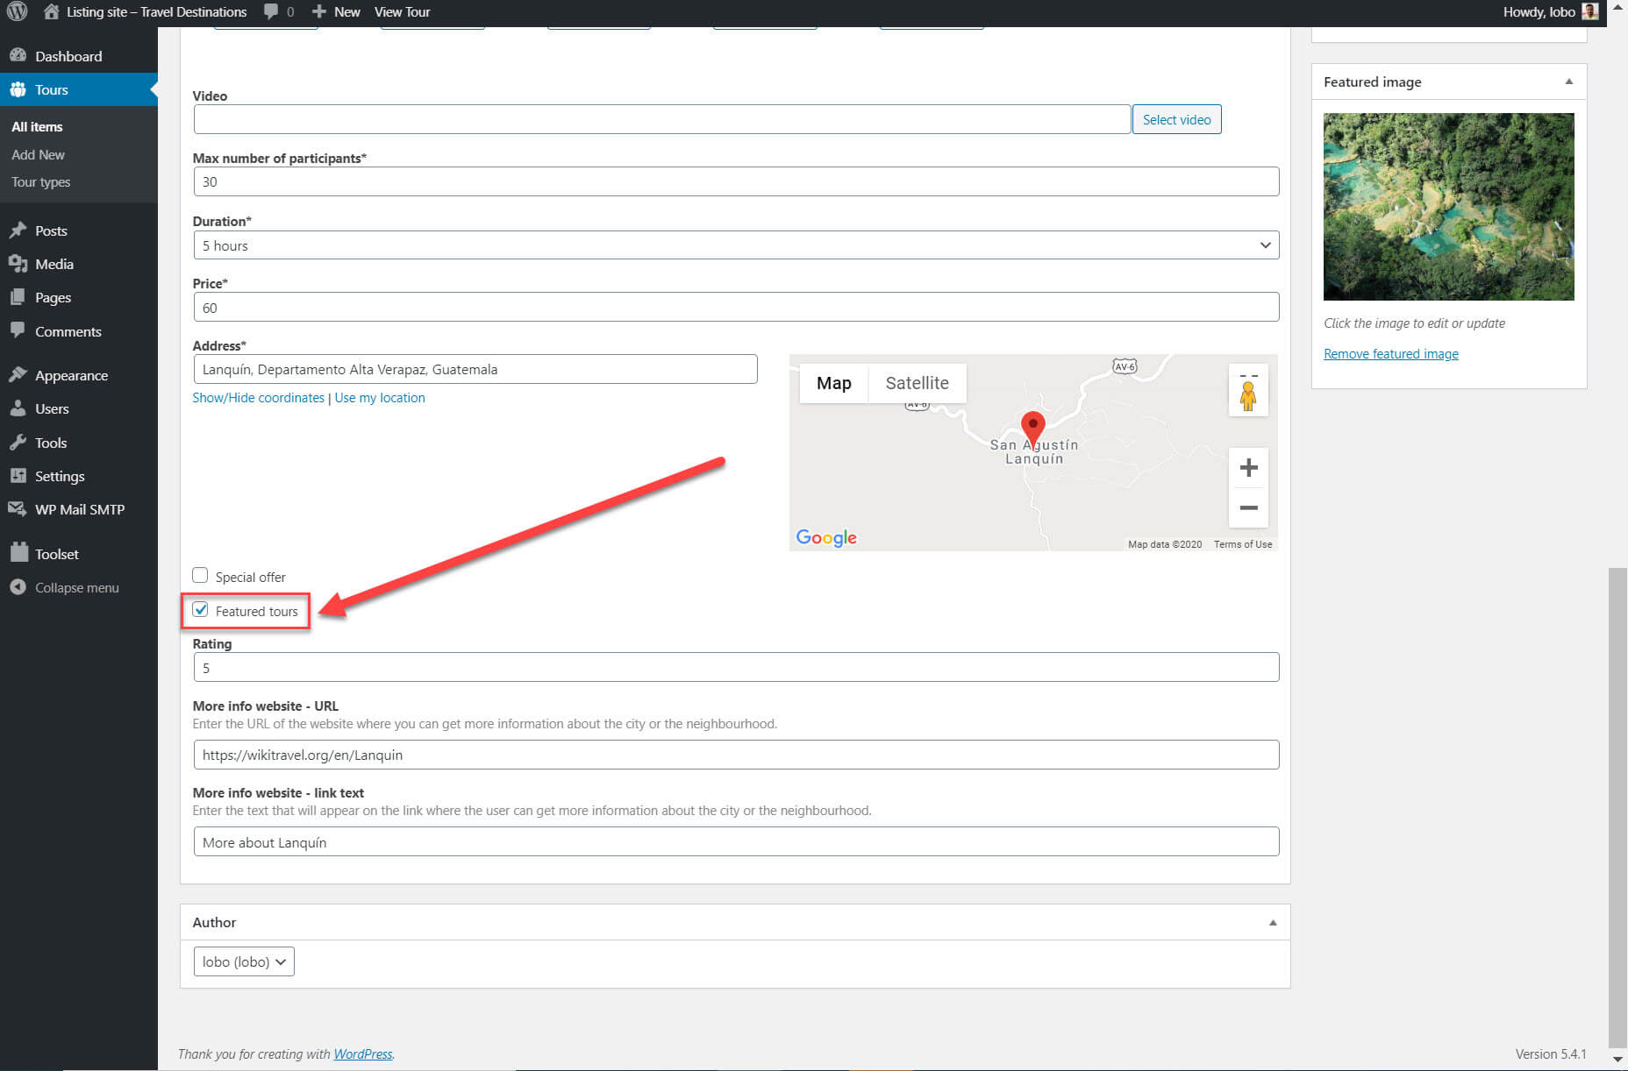Screen dimensions: 1628x1071
Task: Open All items submenu entry
Action: click(37, 126)
